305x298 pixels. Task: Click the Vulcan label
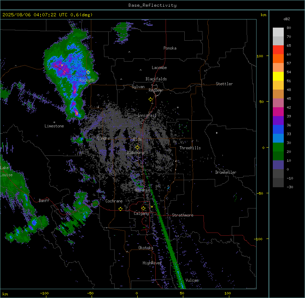click(x=192, y=280)
